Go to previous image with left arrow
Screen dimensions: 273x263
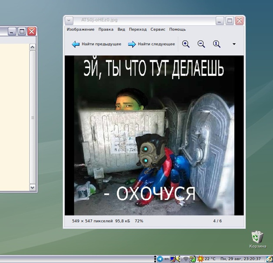tap(96, 44)
